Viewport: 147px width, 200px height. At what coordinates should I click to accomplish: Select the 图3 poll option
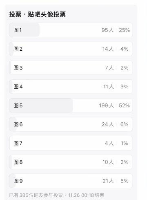(71, 68)
